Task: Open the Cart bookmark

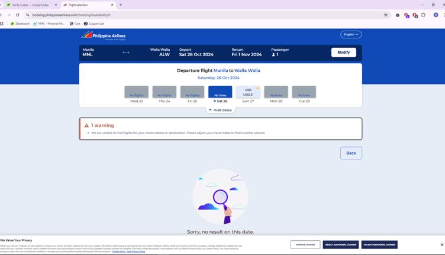Action: [75, 24]
